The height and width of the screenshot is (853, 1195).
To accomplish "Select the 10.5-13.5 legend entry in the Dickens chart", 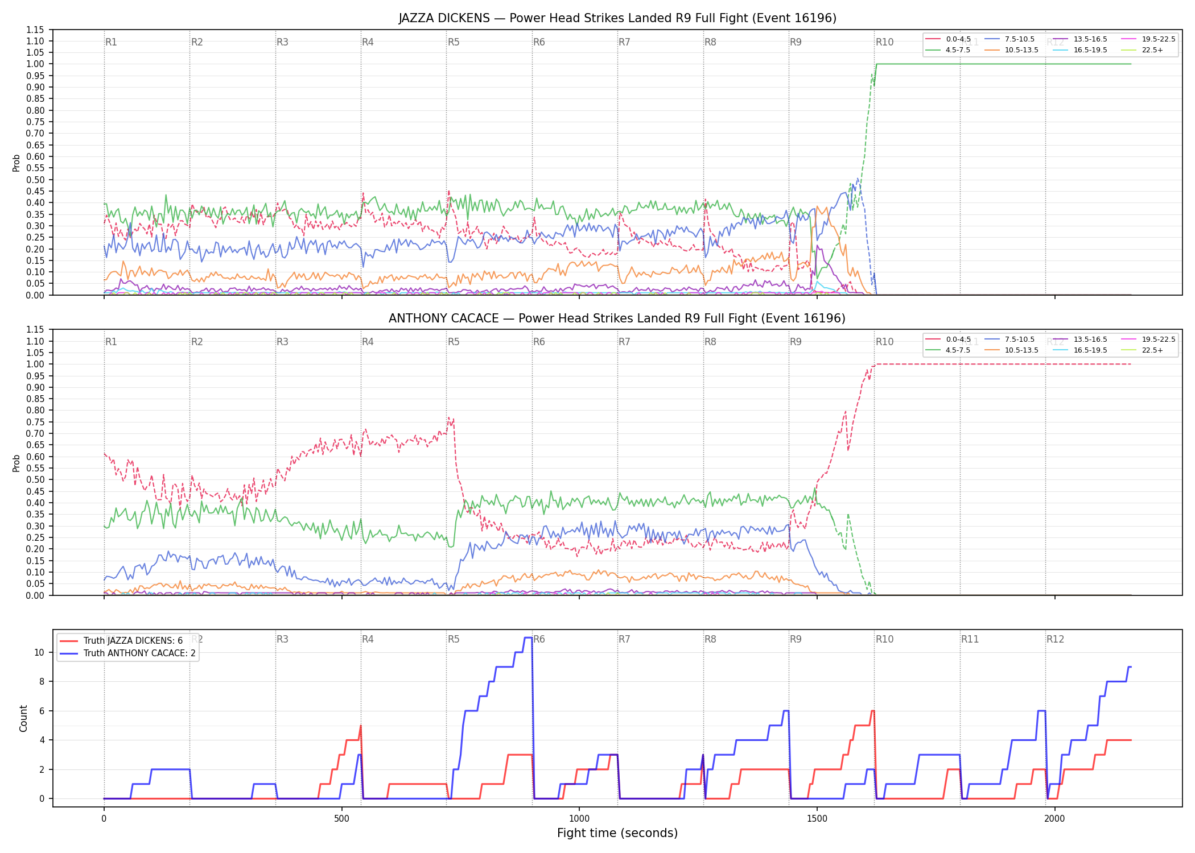I will pyautogui.click(x=1011, y=50).
